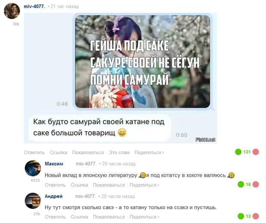The image size is (266, 223).
Task: Click Ответить under miv-4077's comment
Action: point(34,153)
